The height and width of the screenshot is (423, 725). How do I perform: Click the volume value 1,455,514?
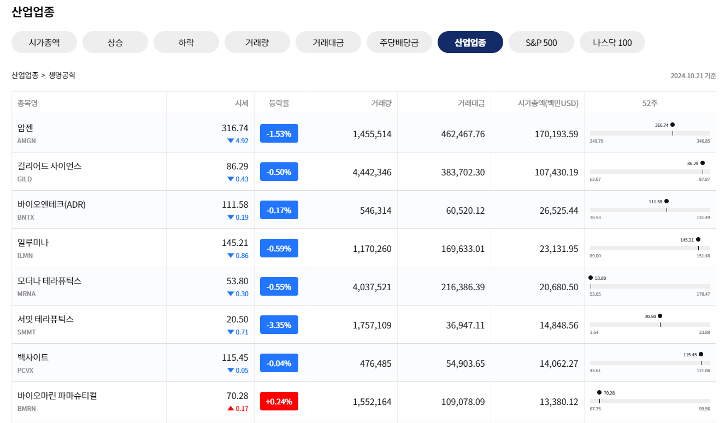tap(372, 134)
